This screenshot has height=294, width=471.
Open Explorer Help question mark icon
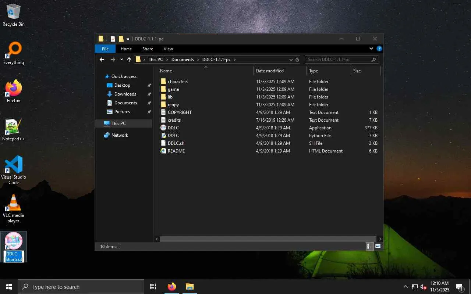pos(379,49)
